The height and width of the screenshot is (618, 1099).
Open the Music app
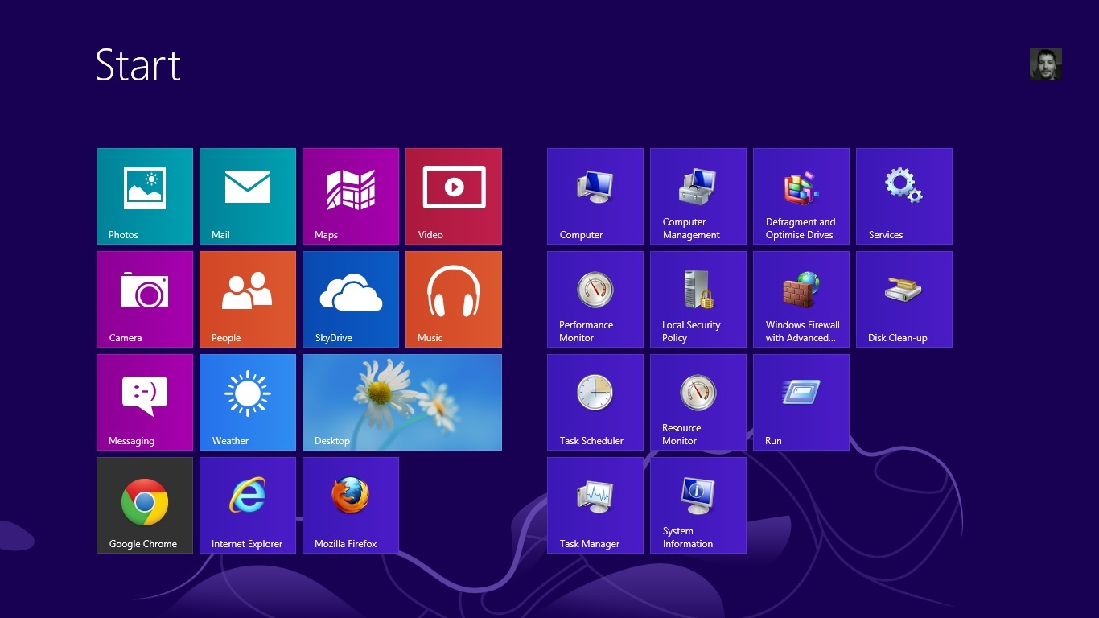[x=453, y=299]
